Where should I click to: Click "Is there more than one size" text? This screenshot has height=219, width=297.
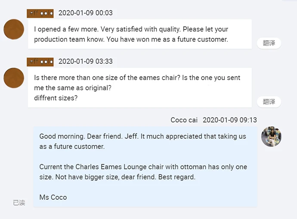pyautogui.click(x=137, y=78)
